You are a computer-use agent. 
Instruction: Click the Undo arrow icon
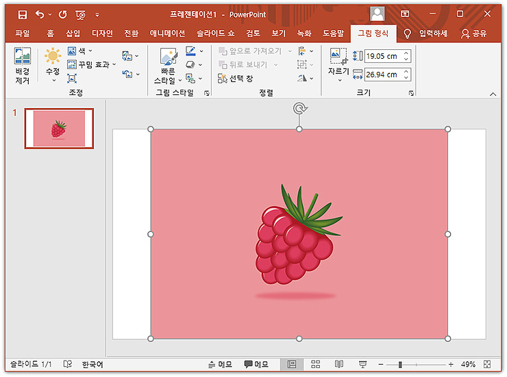[40, 14]
